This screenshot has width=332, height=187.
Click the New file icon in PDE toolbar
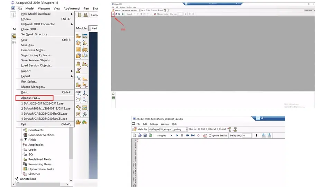point(134,135)
